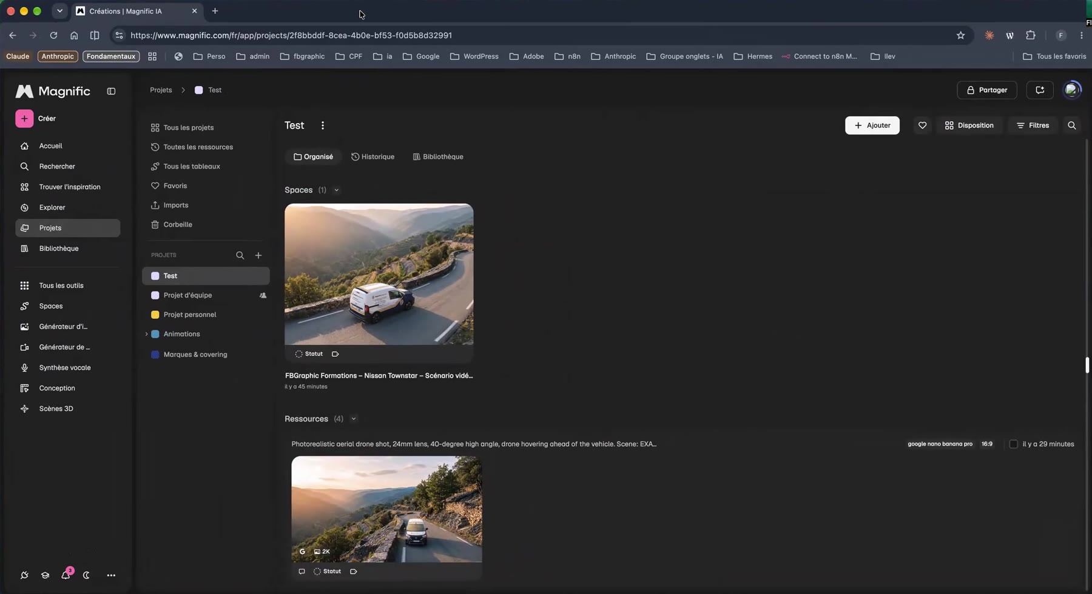Collapse the Magnific sidebar panel icon
1092x594 pixels.
coord(111,91)
